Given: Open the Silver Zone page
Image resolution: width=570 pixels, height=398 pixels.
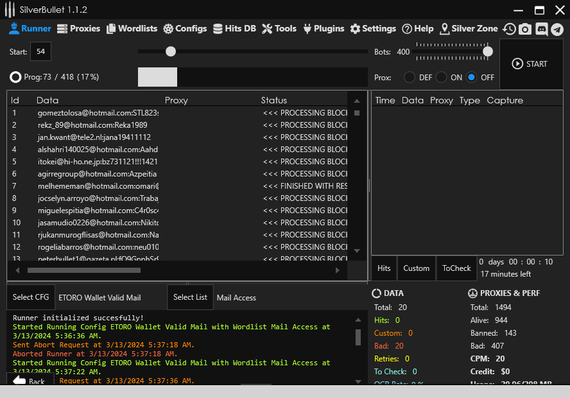Looking at the screenshot, I should (469, 28).
